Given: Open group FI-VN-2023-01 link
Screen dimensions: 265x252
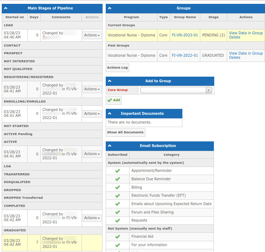Looking at the screenshot, I should [x=185, y=35].
